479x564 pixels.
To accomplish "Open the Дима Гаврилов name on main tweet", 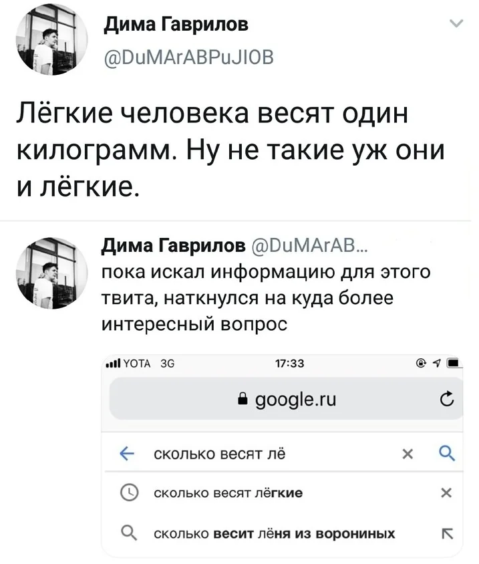I will [x=176, y=25].
